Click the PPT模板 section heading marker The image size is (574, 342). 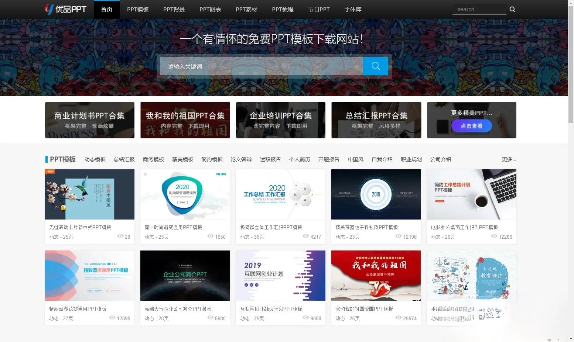[47, 159]
